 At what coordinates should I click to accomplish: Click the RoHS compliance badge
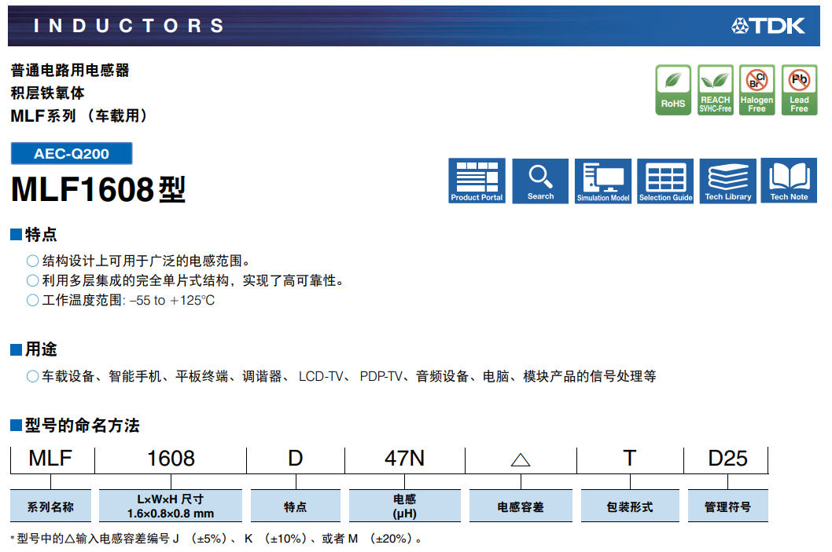pyautogui.click(x=673, y=90)
